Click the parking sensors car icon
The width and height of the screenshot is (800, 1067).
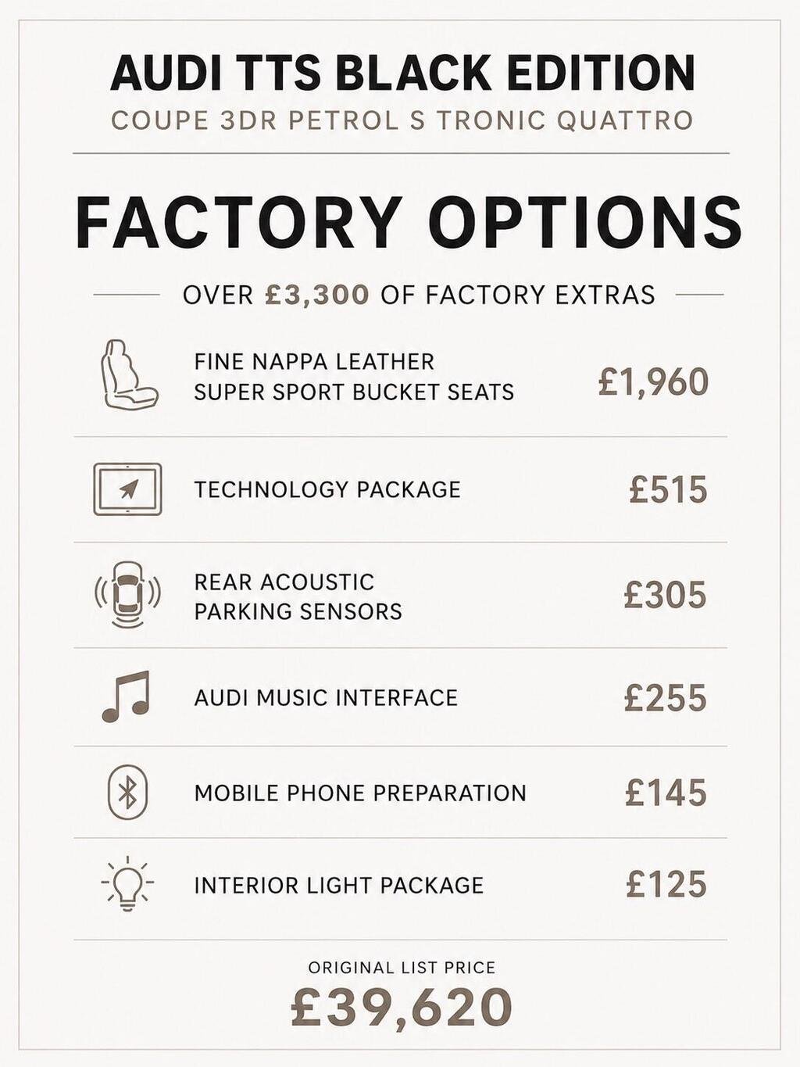127,595
